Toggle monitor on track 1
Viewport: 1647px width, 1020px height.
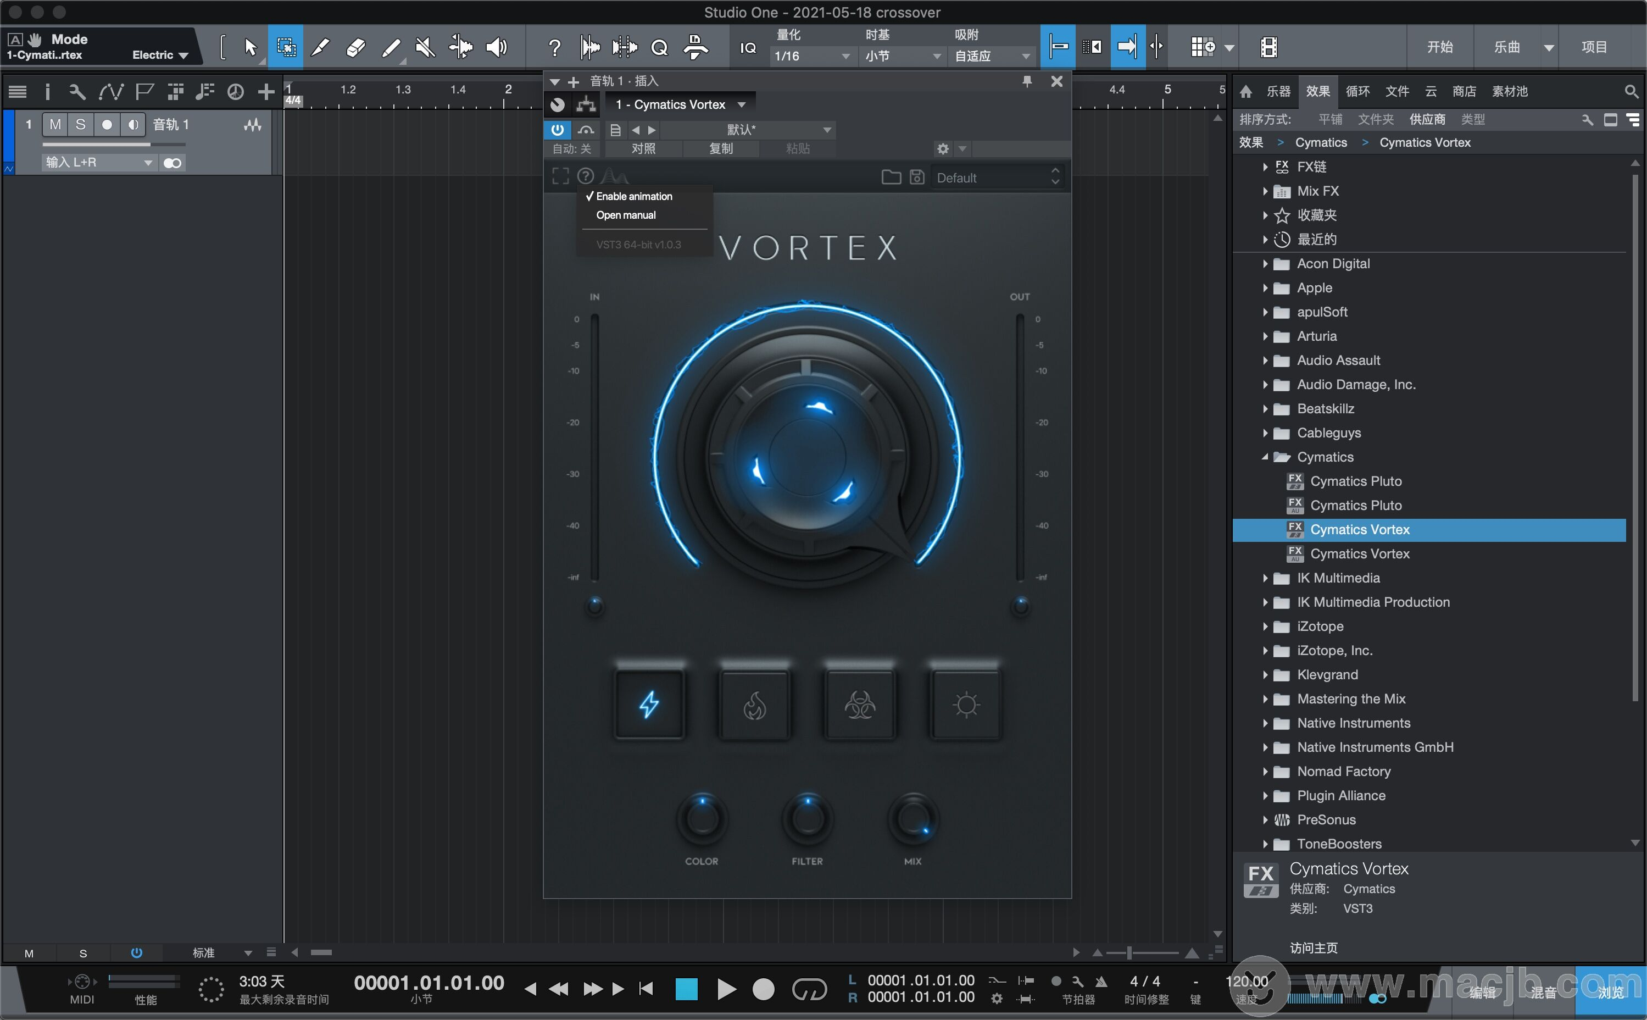[x=133, y=124]
